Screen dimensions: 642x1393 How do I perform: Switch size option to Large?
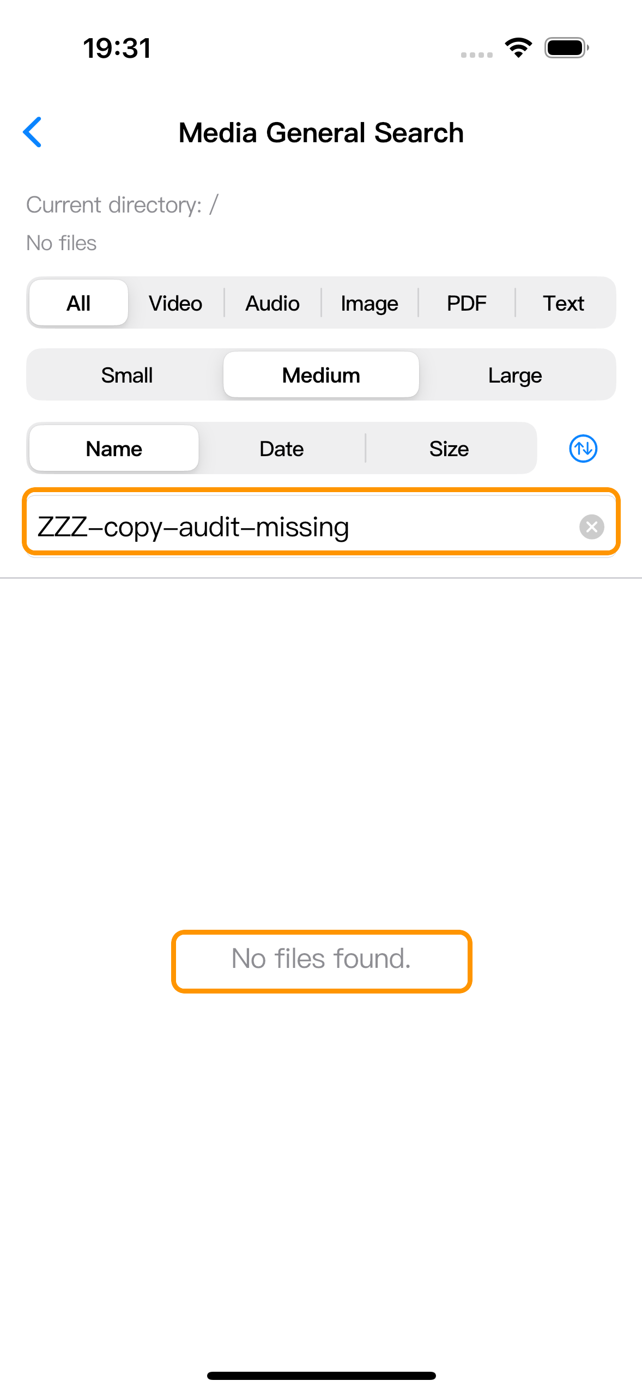click(515, 375)
